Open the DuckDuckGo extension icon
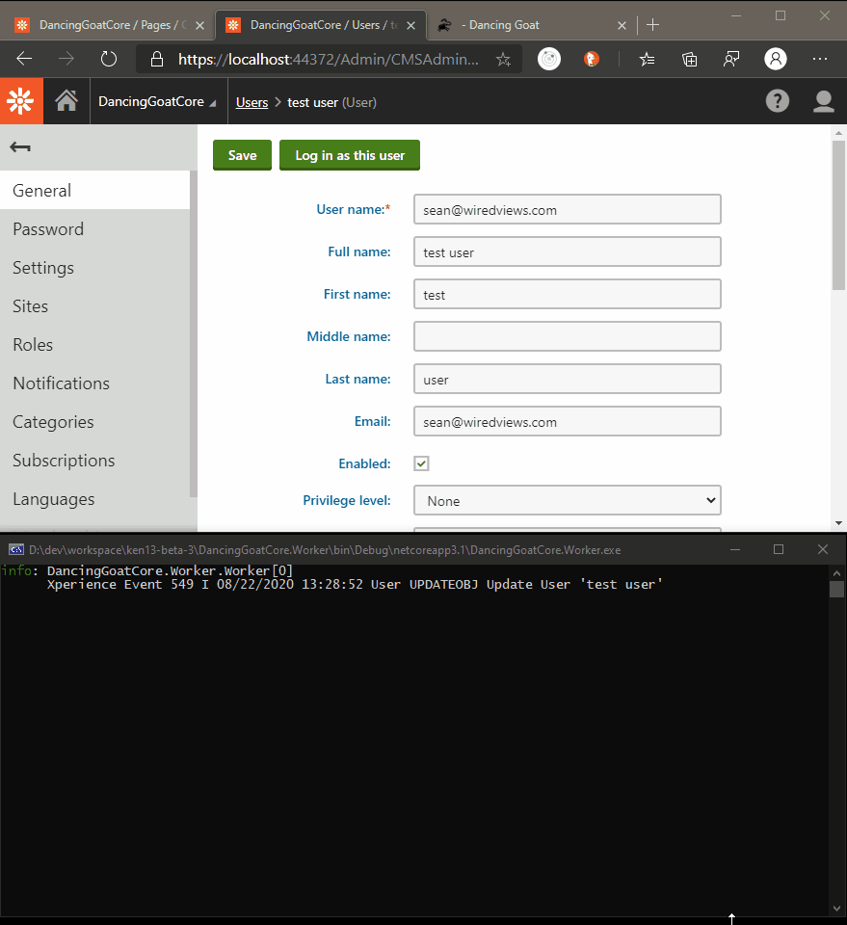 pyautogui.click(x=591, y=59)
